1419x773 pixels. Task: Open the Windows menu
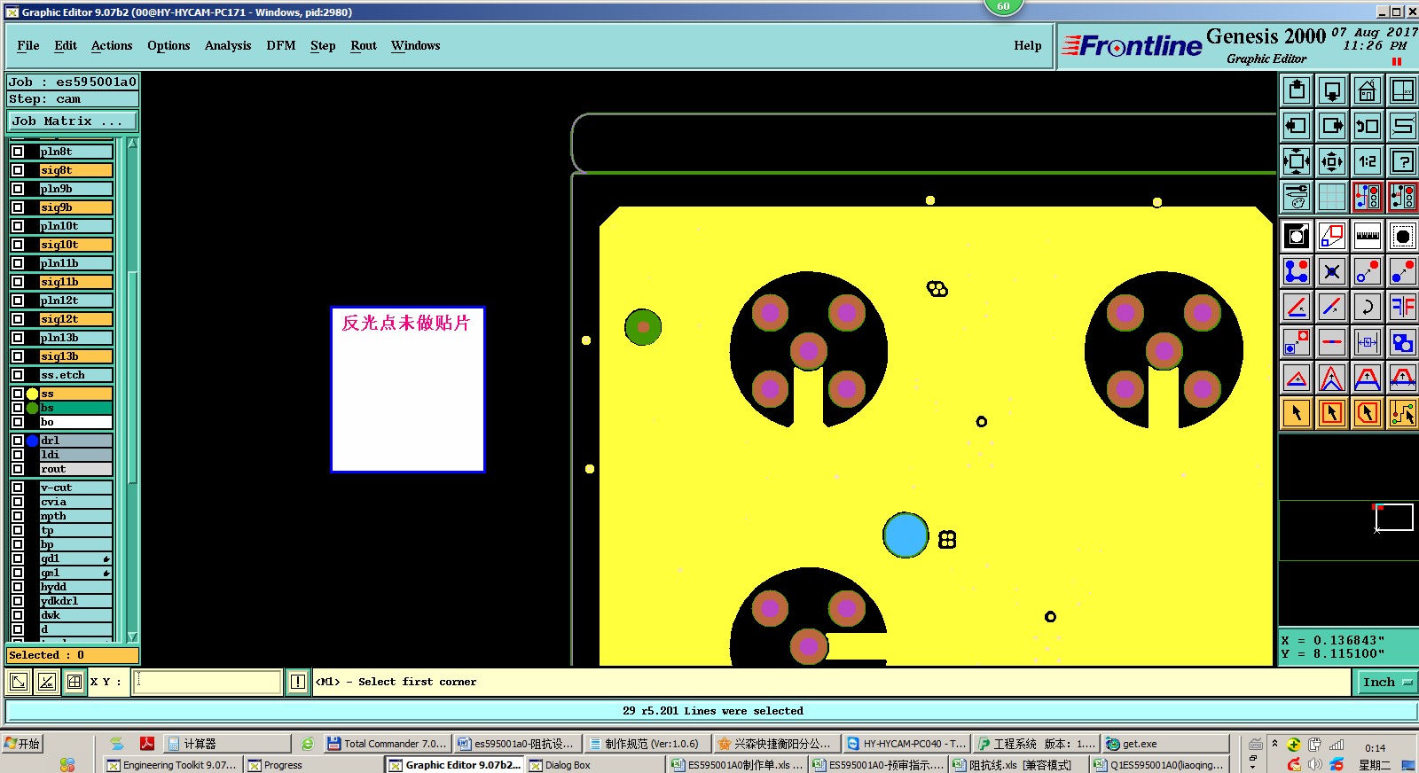[416, 46]
